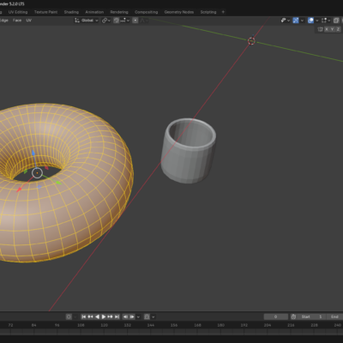The height and width of the screenshot is (343, 343).
Task: Switch to the Shading workspace
Action: tap(71, 12)
